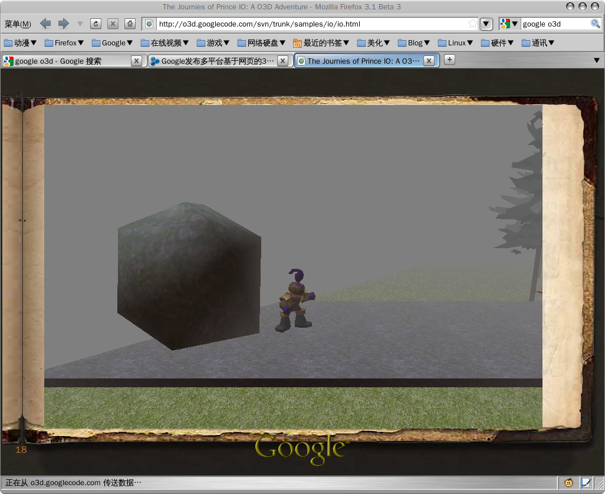This screenshot has height=494, width=605.
Task: Go forward using the forward arrow
Action: point(64,24)
